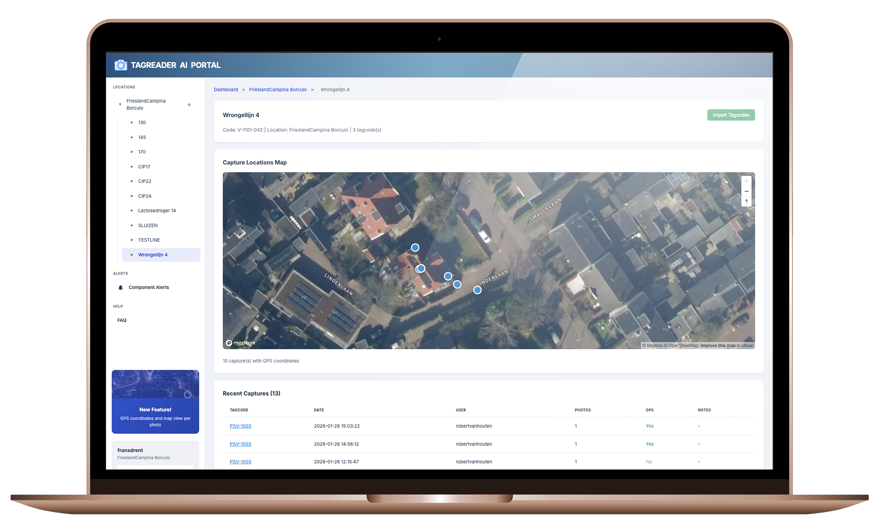Click Improve this map attribution link
Image resolution: width=879 pixels, height=531 pixels.
[x=717, y=346]
